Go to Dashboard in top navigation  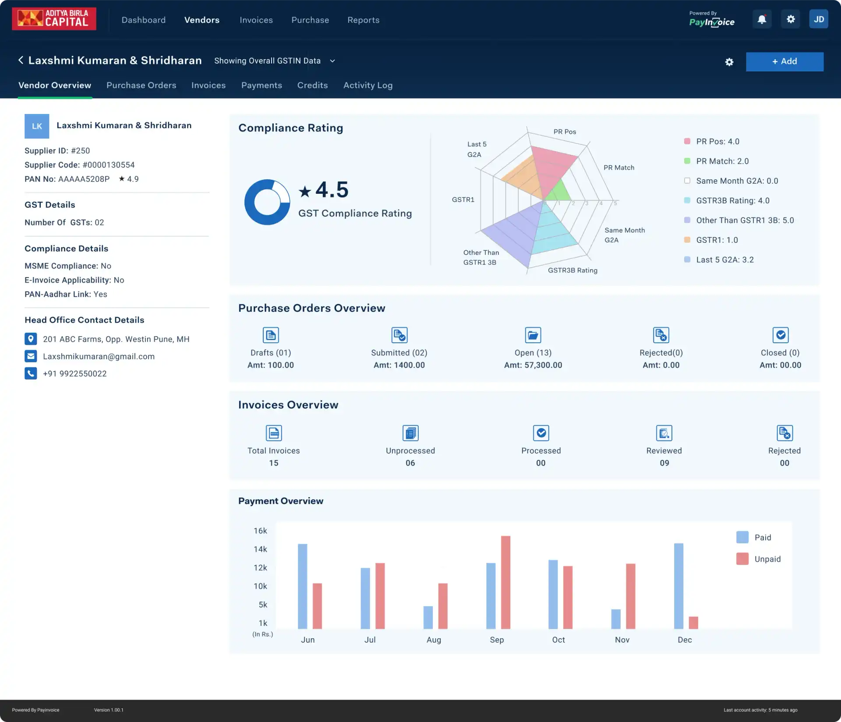pyautogui.click(x=144, y=20)
